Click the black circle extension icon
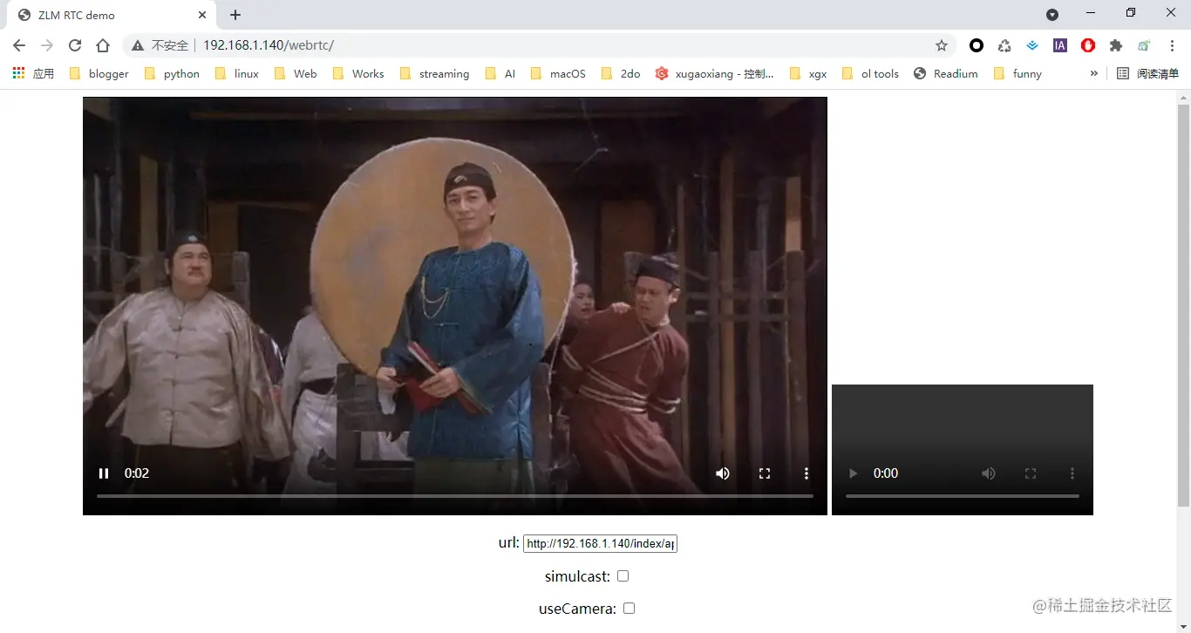 977,45
